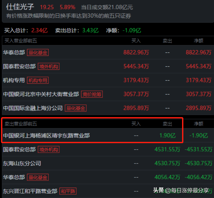
Task: Click the -4530.75万 net amount
Action: tap(199, 163)
